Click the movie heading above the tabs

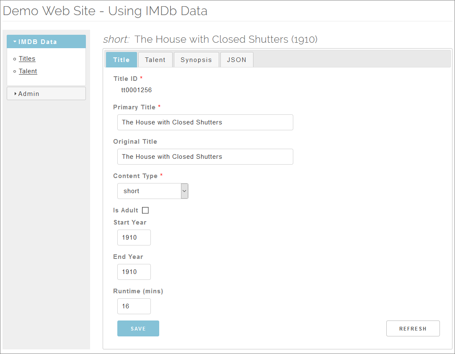click(x=210, y=39)
